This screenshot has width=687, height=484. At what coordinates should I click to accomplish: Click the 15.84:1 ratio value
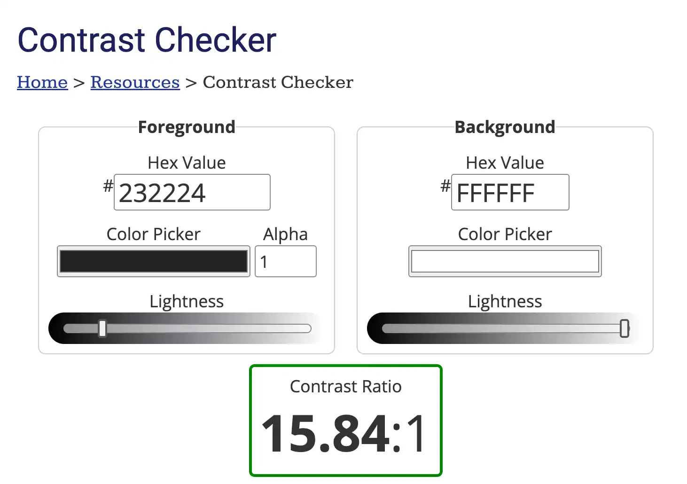tap(343, 434)
